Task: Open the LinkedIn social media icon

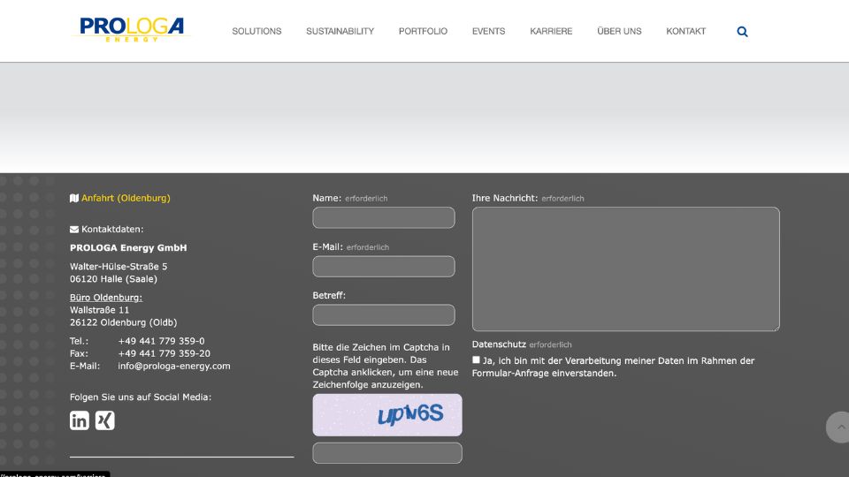Action: (80, 420)
